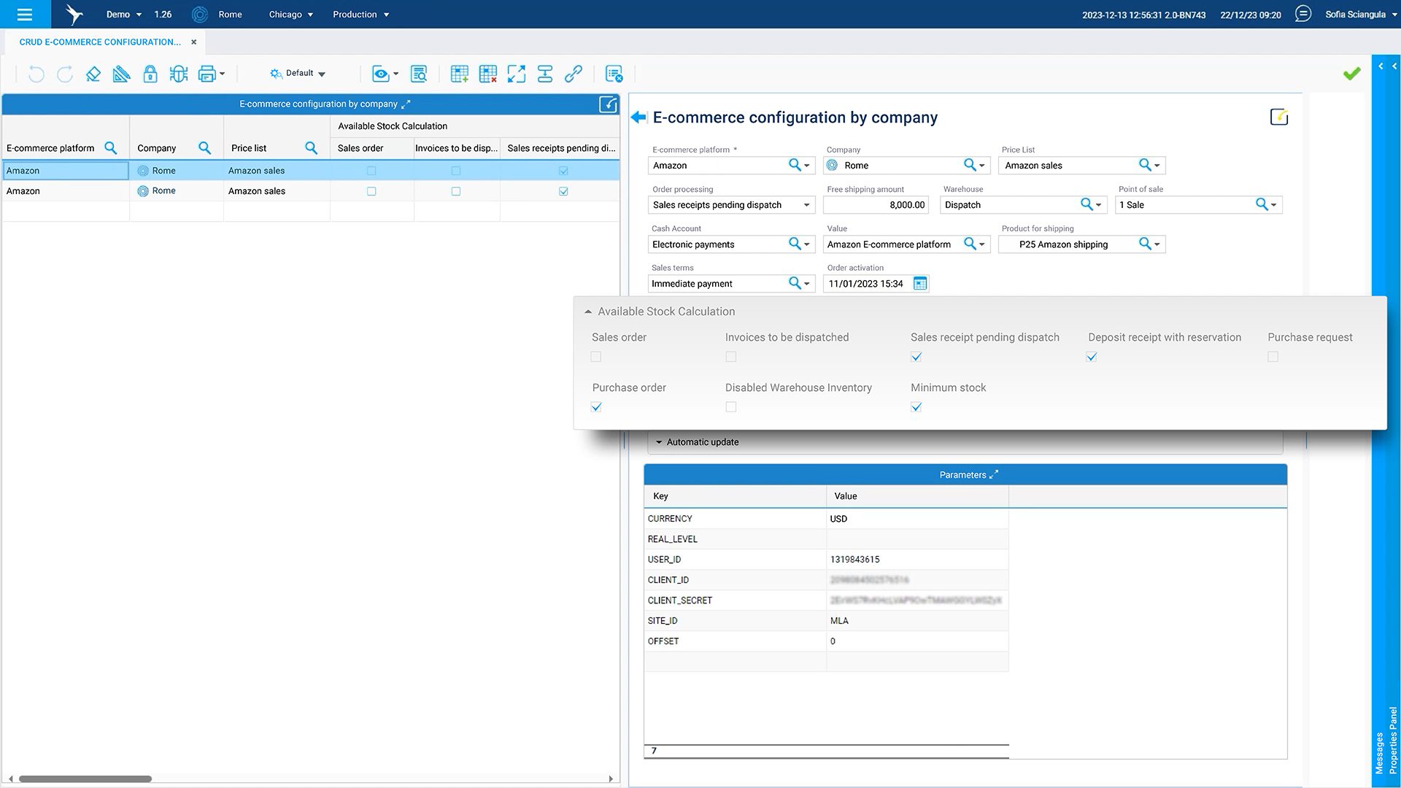The width and height of the screenshot is (1401, 788).
Task: Click the Sofia Sciangula user name
Action: (1355, 15)
